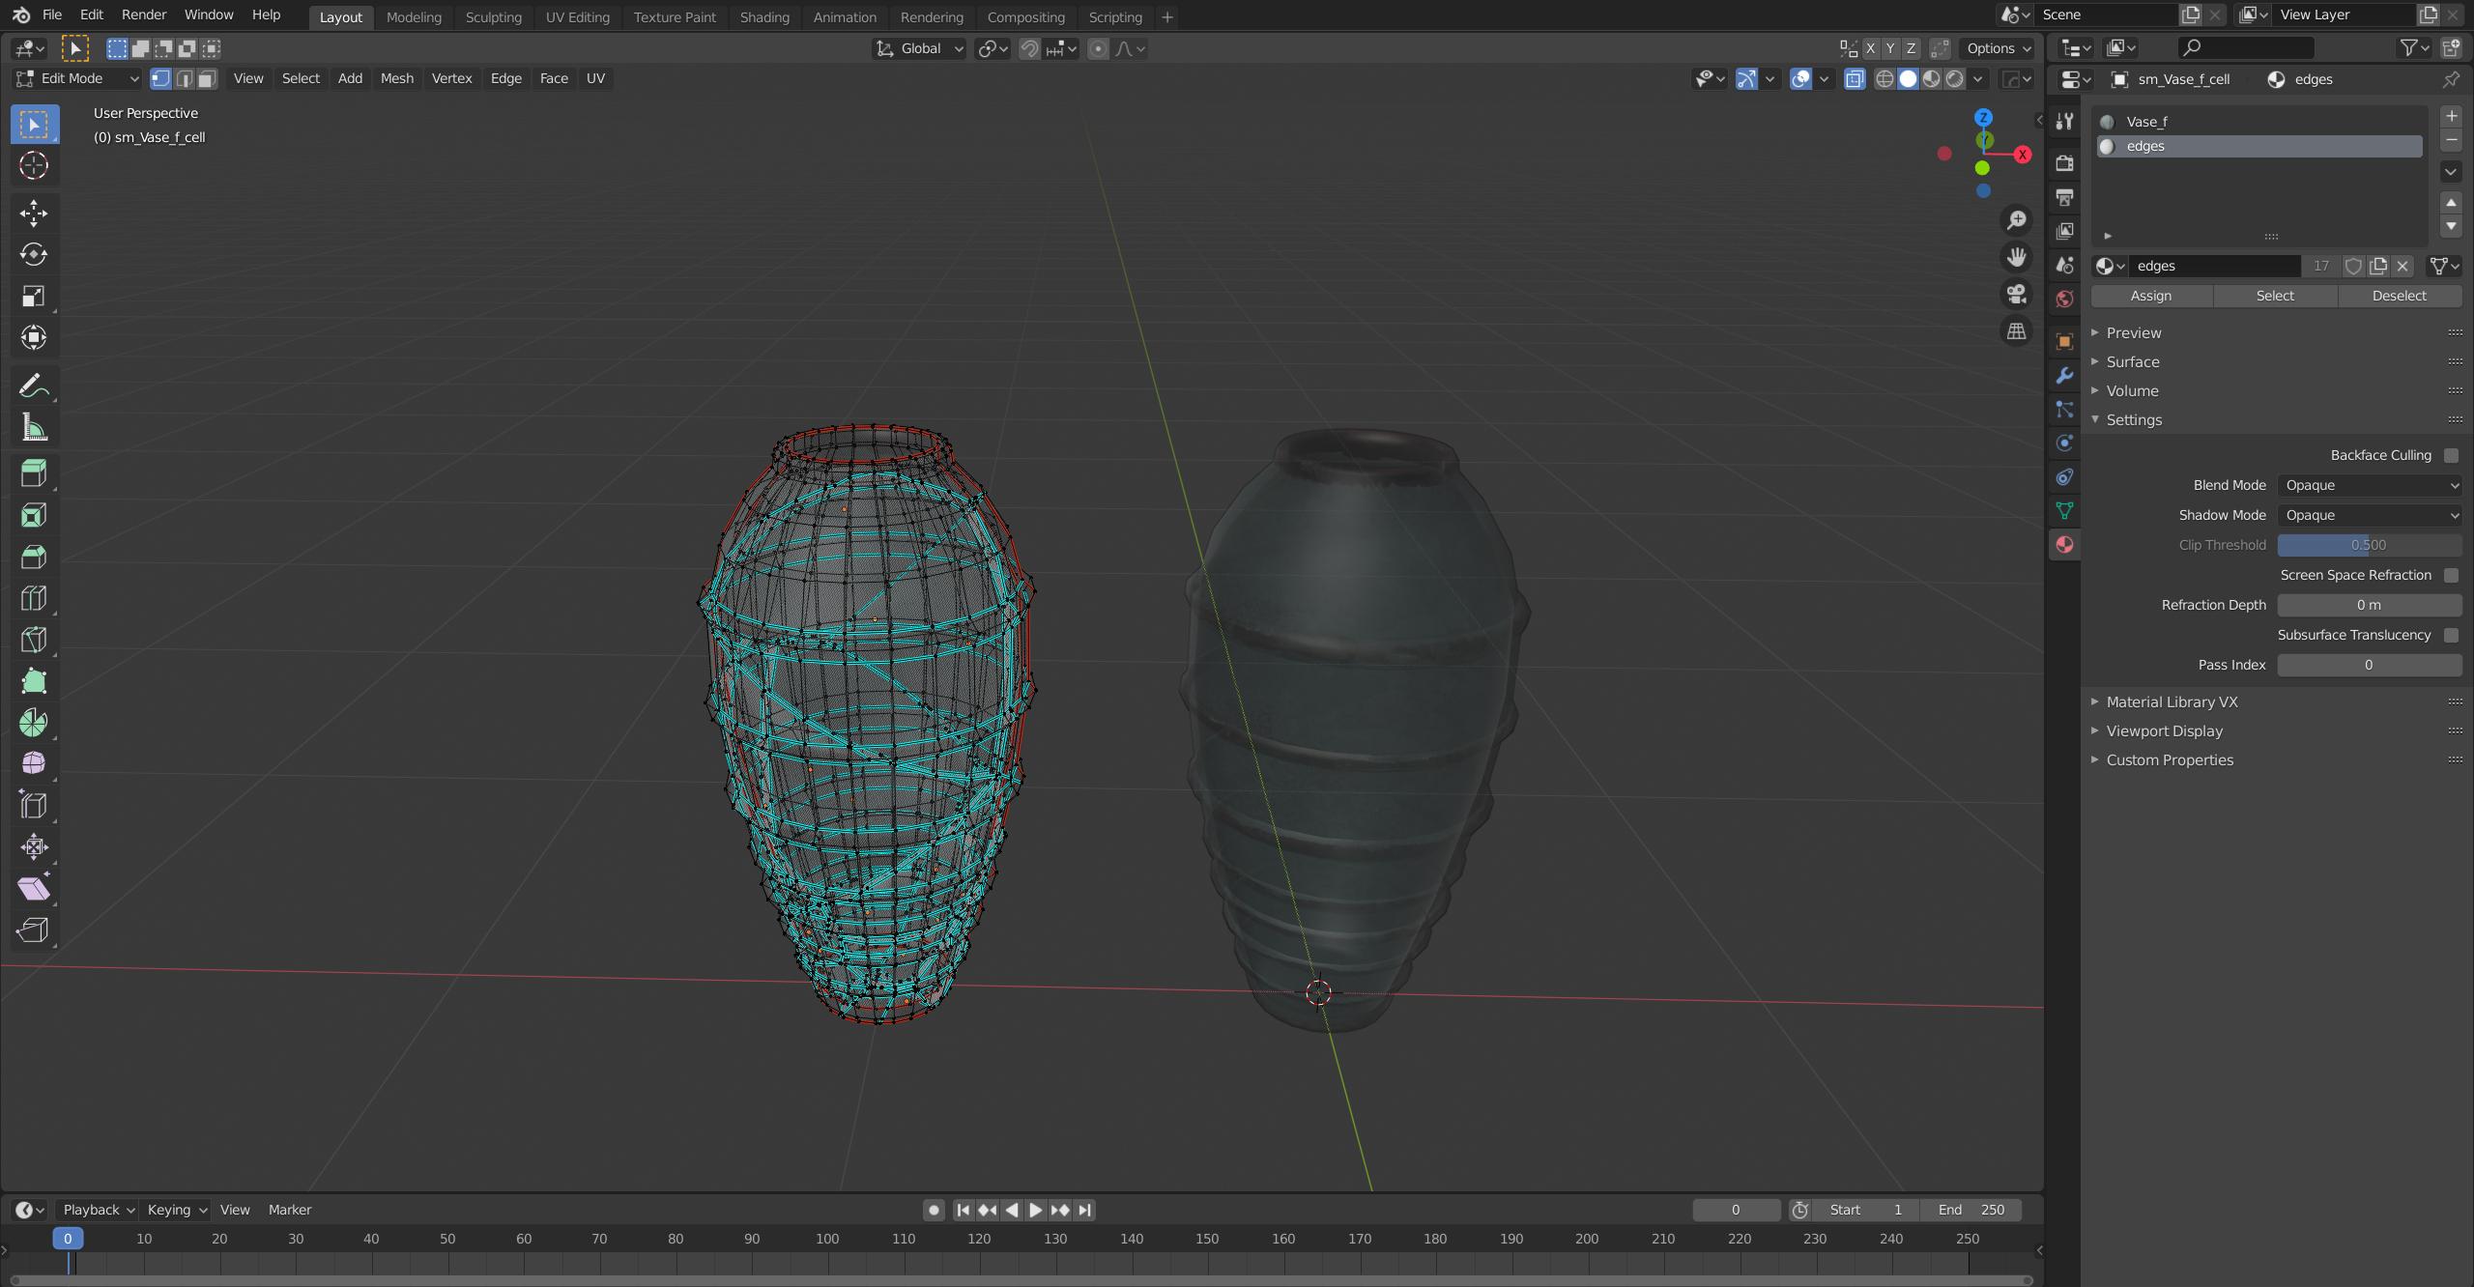Enable Screen Space Refraction
Screen dimensions: 2474x1287
click(2450, 575)
